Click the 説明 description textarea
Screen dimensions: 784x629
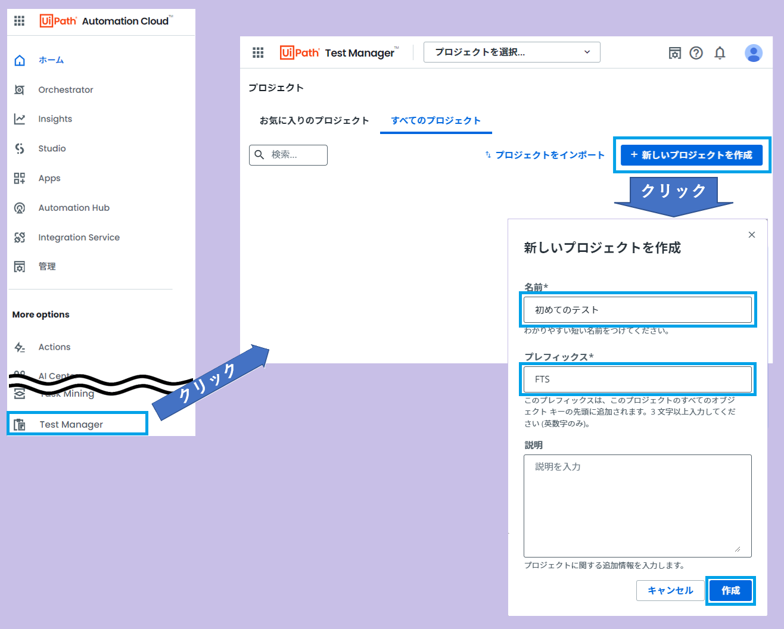point(637,506)
